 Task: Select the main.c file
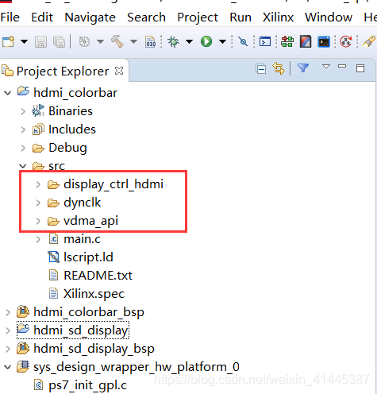83,239
